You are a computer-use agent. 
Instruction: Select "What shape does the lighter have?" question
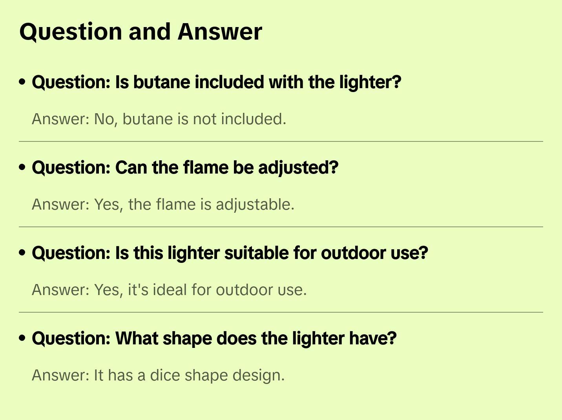(214, 339)
